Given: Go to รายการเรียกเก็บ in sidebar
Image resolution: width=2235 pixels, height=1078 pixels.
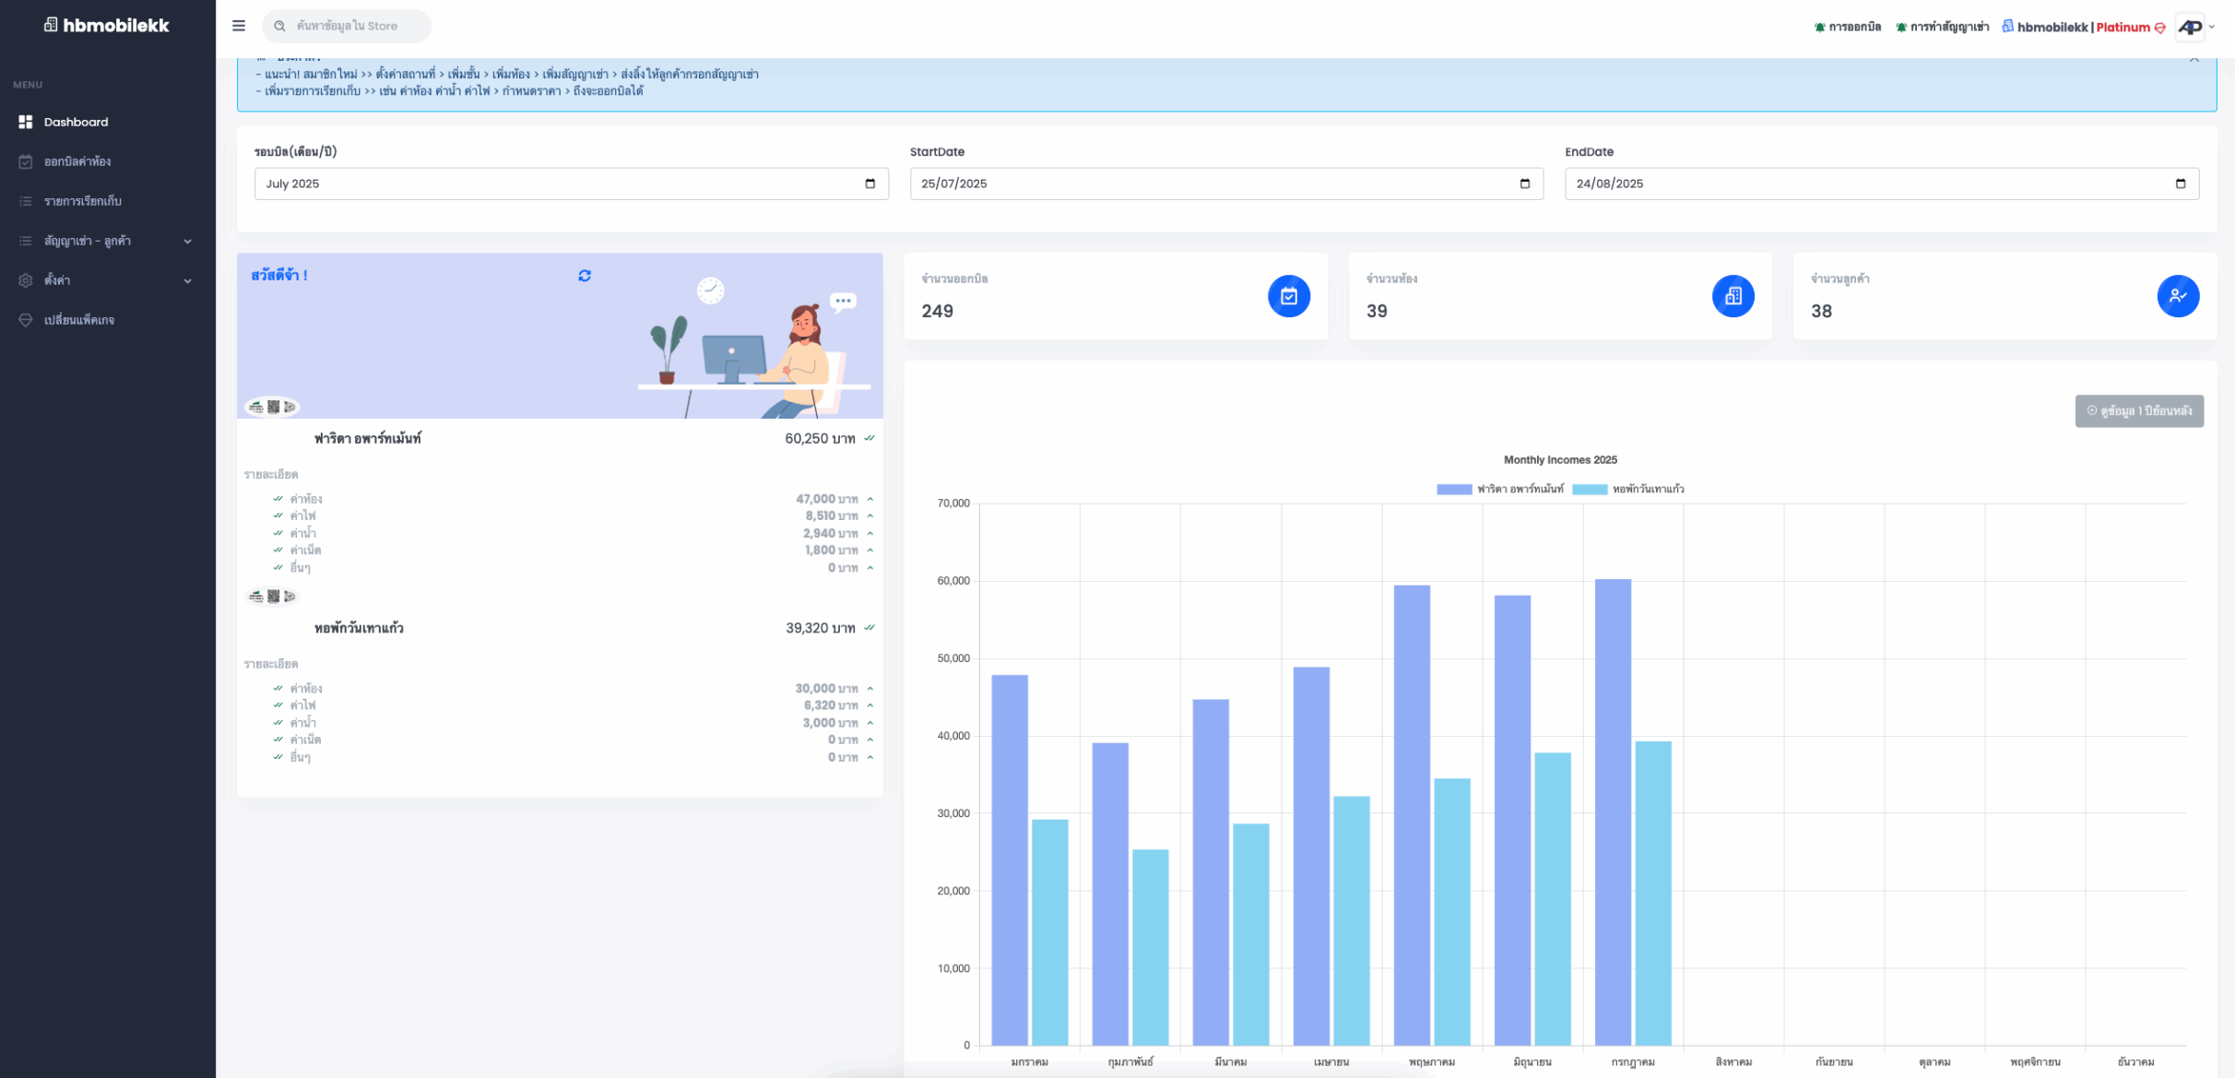Looking at the screenshot, I should 83,201.
